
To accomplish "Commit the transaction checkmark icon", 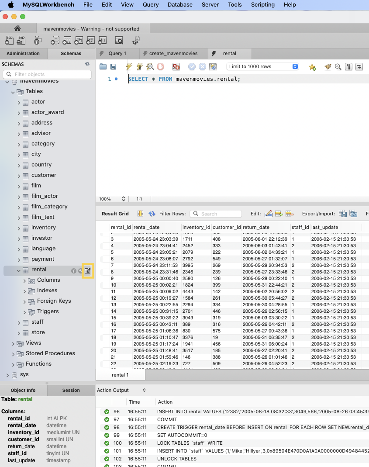I will point(192,67).
